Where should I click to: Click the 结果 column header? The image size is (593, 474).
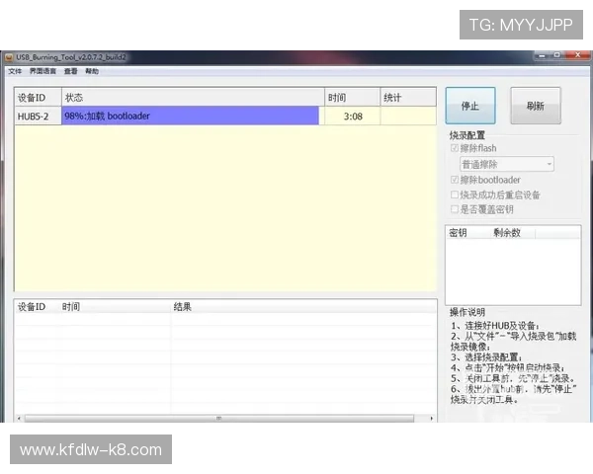(303, 306)
